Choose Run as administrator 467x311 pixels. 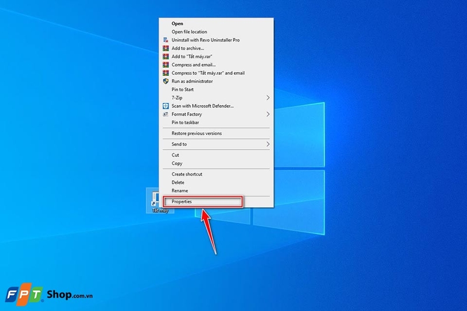[216, 81]
